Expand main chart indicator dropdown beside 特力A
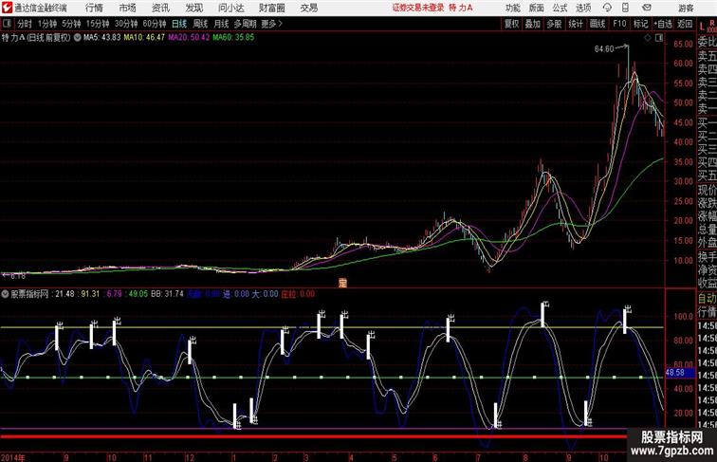The width and height of the screenshot is (717, 462). (x=77, y=38)
